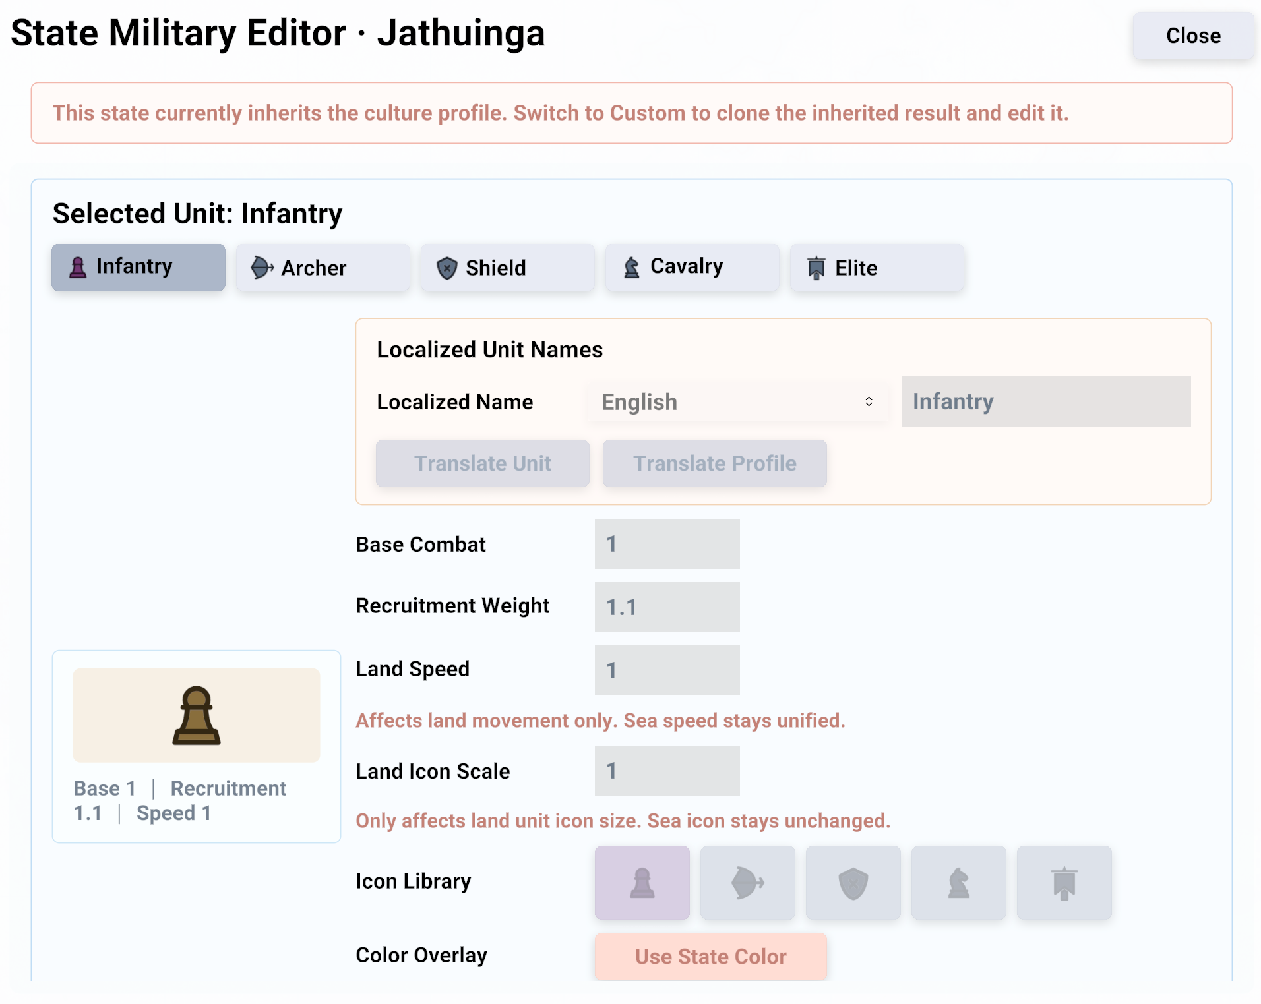This screenshot has width=1261, height=1004.
Task: Open the Cavalry unit tab
Action: (692, 268)
